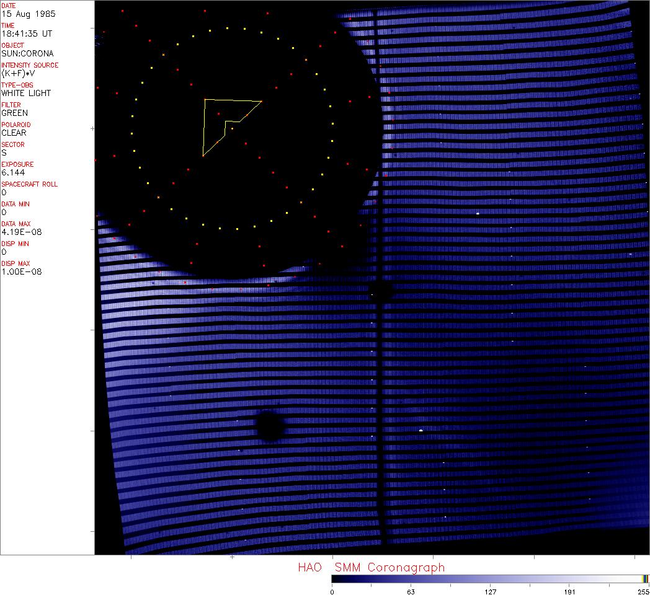
Task: Click the yellow end of the colorbar
Action: point(646,579)
